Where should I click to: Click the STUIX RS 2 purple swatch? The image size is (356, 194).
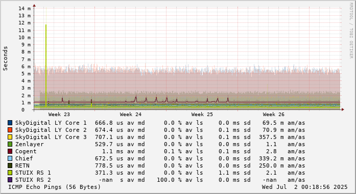10,180
